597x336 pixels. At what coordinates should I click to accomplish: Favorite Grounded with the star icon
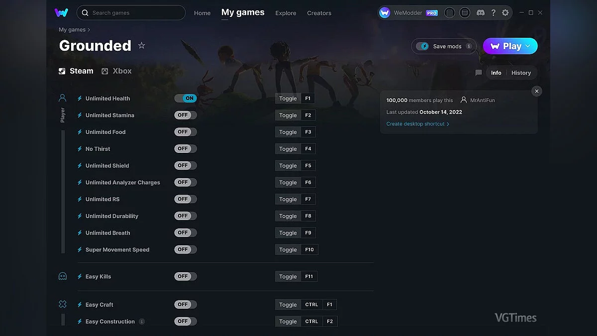[141, 45]
